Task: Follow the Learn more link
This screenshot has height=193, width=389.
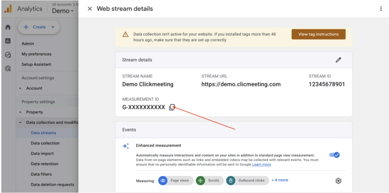Action: pyautogui.click(x=261, y=165)
